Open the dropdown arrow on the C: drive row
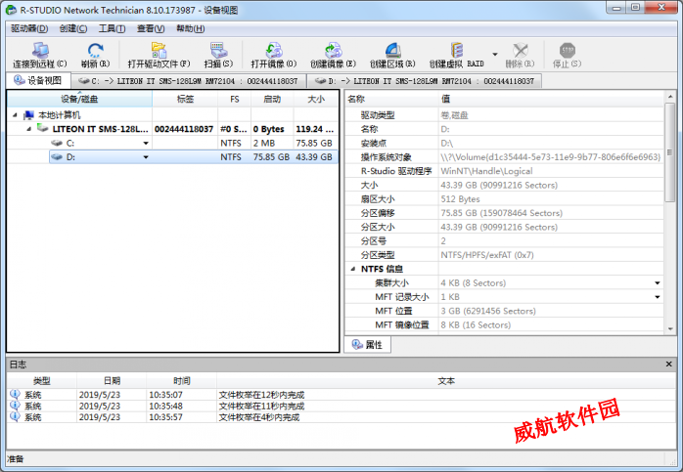 pyautogui.click(x=147, y=143)
